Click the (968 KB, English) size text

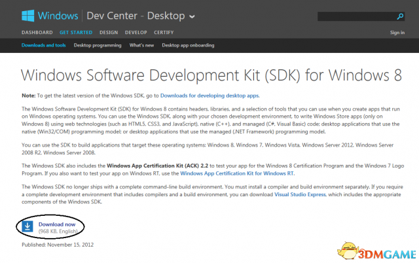(58, 231)
